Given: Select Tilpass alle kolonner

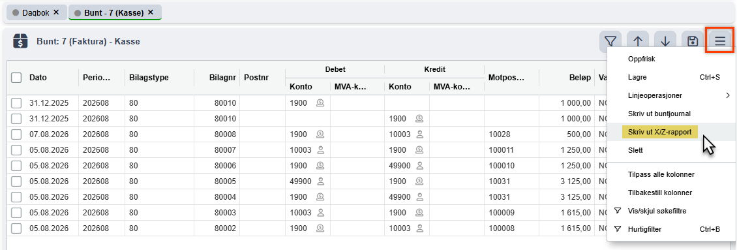Looking at the screenshot, I should point(671,174).
